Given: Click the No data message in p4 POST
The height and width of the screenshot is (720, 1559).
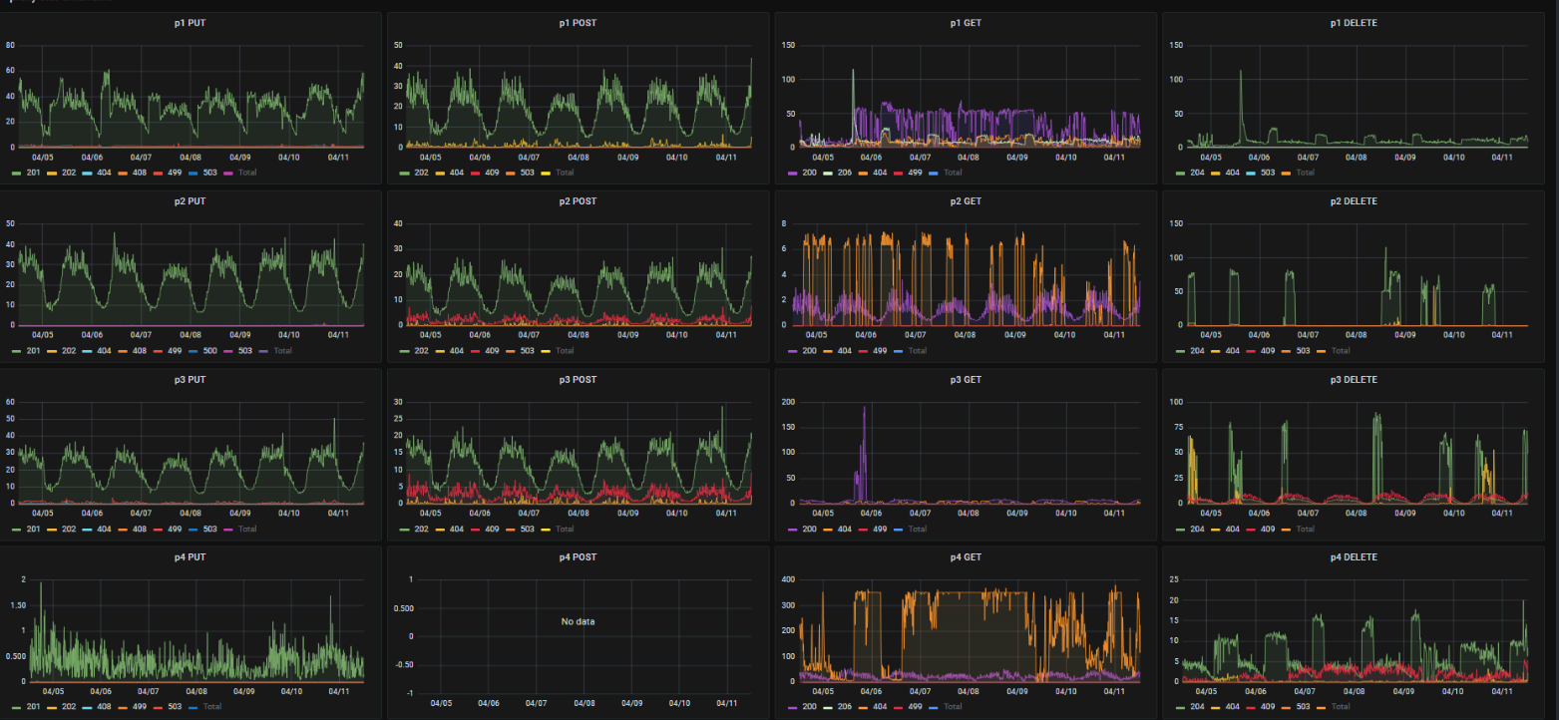Looking at the screenshot, I should point(579,621).
